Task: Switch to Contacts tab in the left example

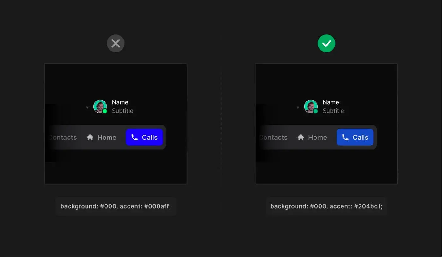Action: coord(63,137)
